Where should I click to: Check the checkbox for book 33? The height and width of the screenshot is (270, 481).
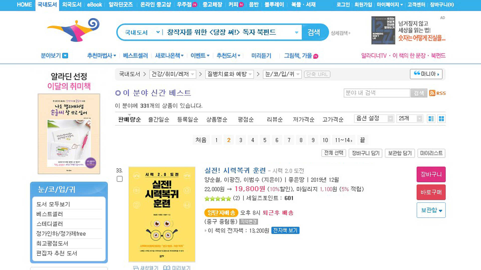pyautogui.click(x=120, y=179)
